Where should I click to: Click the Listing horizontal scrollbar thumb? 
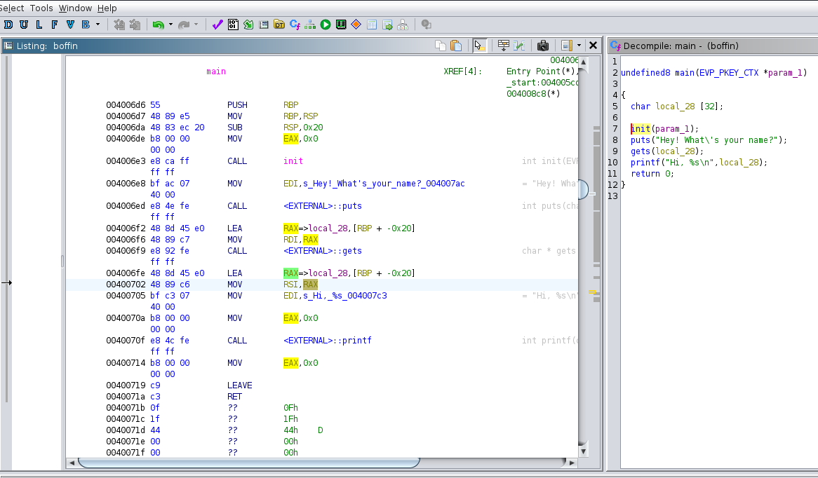pyautogui.click(x=249, y=463)
